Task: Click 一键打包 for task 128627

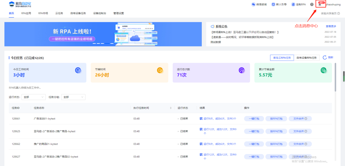Action: (x=254, y=157)
